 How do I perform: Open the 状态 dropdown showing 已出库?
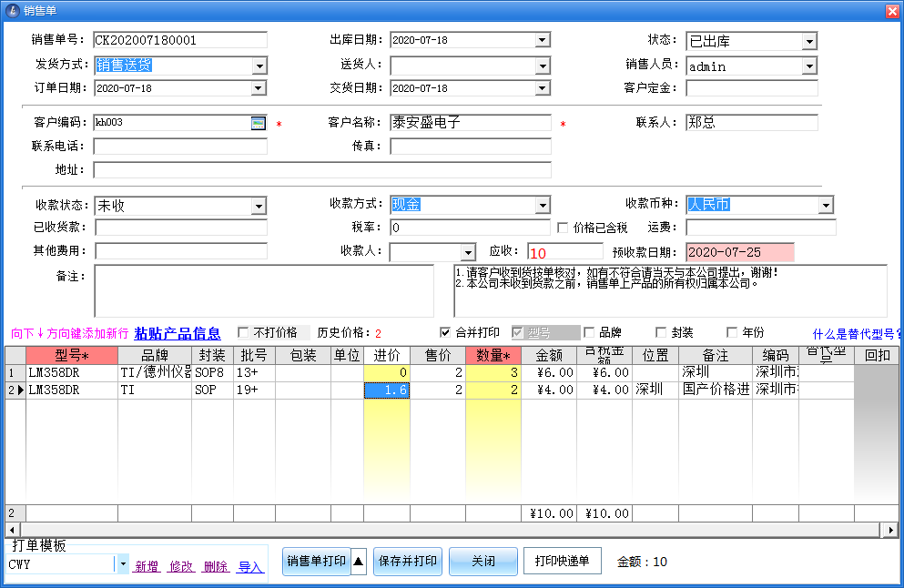(809, 41)
